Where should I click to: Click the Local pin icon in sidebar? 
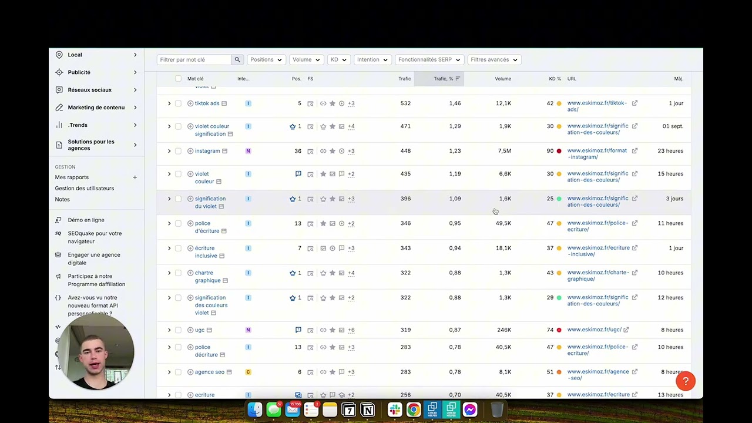click(59, 55)
